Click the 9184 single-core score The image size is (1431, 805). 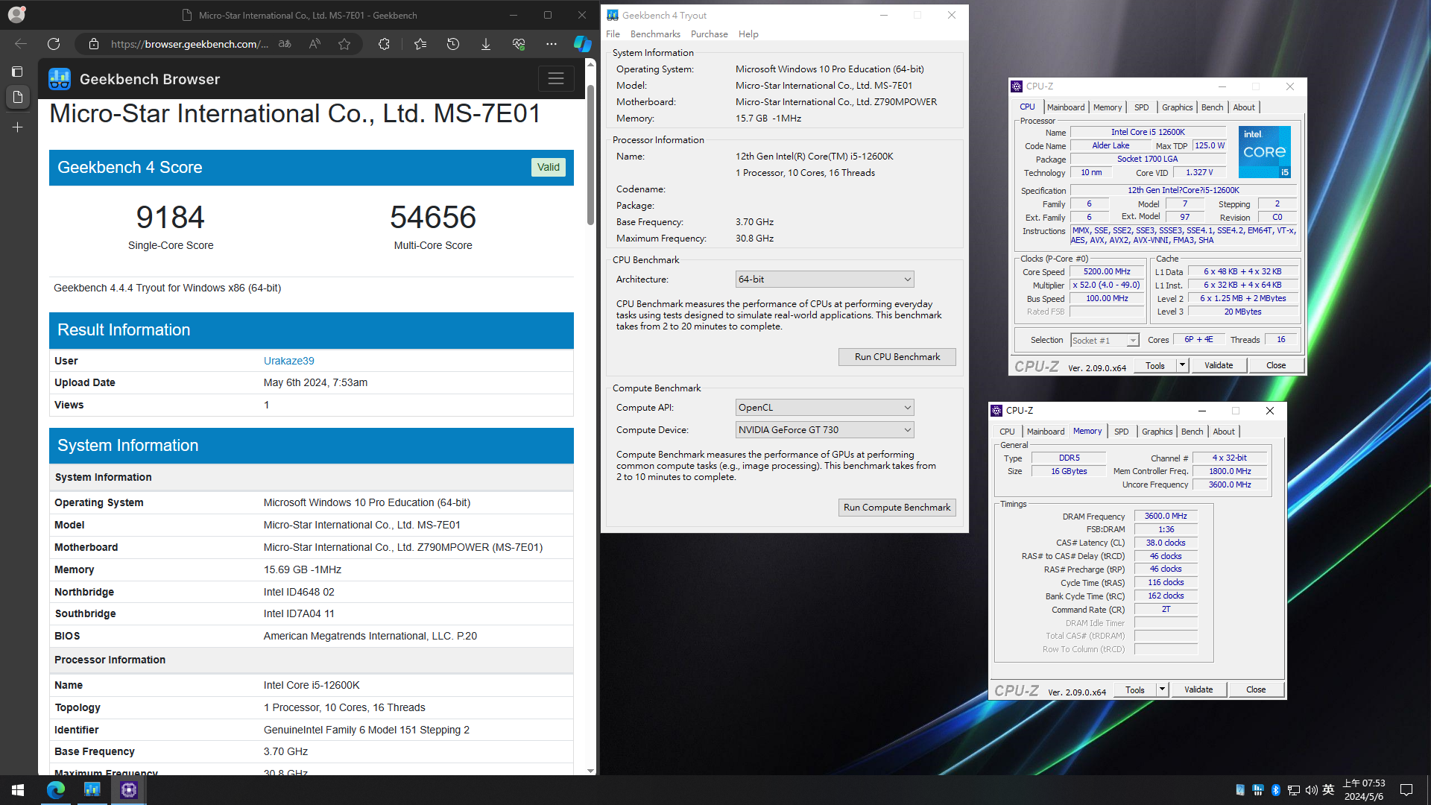[170, 218]
